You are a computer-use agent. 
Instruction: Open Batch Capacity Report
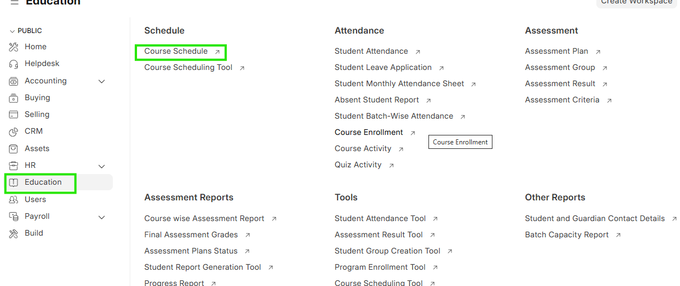point(567,235)
